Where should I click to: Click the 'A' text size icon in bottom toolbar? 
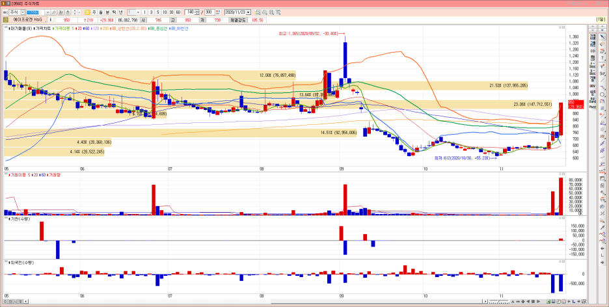click(513, 302)
